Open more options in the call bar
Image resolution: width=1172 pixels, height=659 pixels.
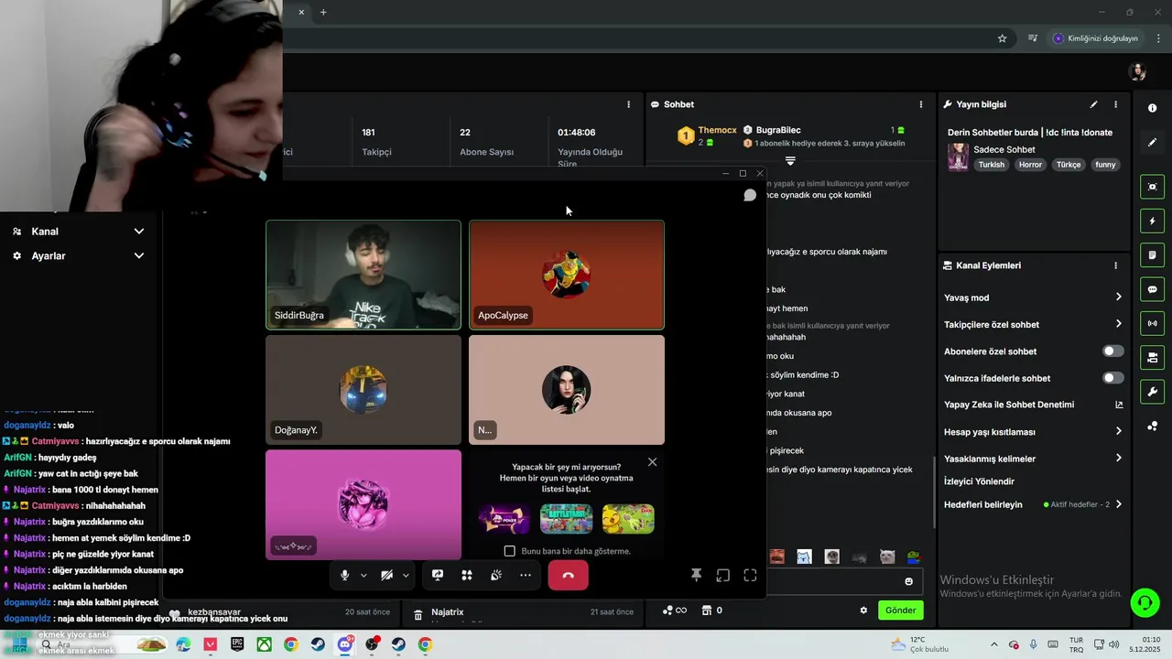(526, 576)
